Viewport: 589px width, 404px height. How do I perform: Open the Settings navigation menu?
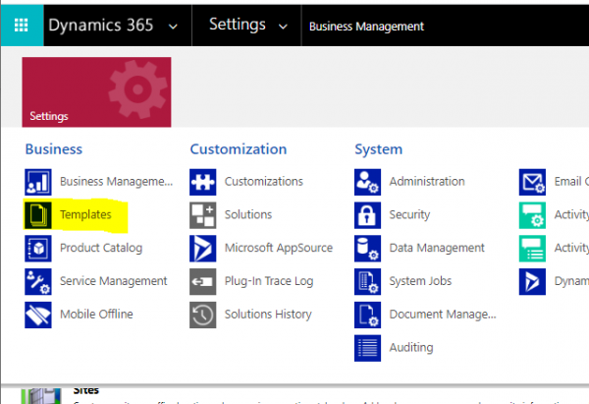coord(238,25)
